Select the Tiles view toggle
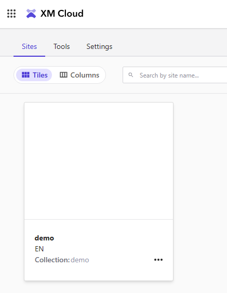This screenshot has height=293, width=227. pyautogui.click(x=34, y=75)
